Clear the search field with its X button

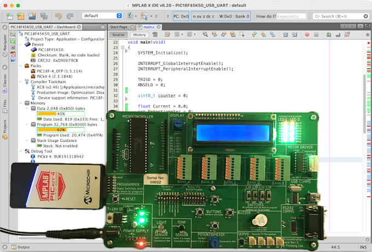click(366, 16)
